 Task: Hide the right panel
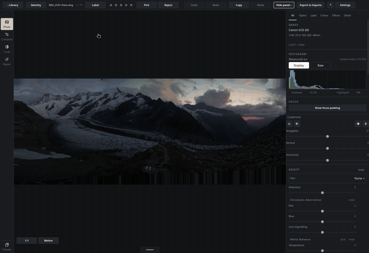(x=284, y=5)
